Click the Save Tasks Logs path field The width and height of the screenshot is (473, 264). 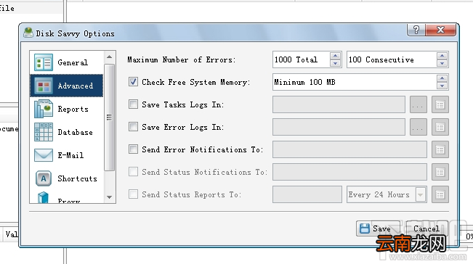click(x=339, y=104)
